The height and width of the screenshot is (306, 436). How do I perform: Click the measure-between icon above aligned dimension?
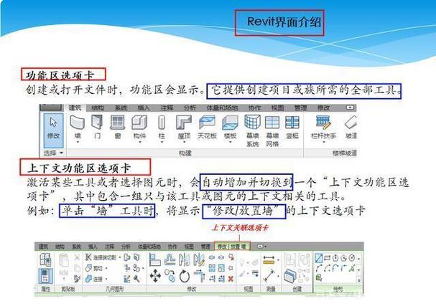point(269,260)
